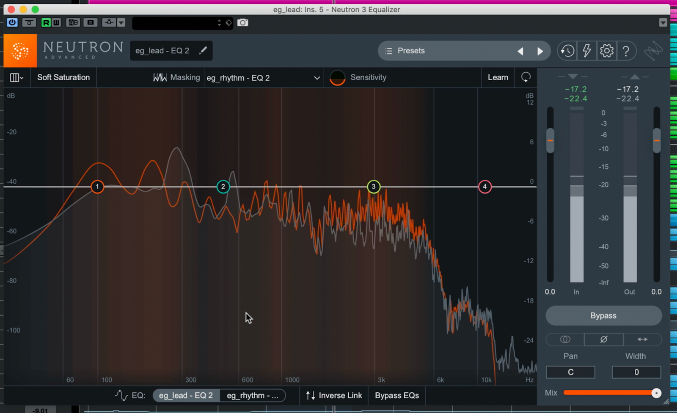Screen dimensions: 677x413
Task: Switch to eg_lead - EQ 2 tab
Action: pyautogui.click(x=186, y=396)
